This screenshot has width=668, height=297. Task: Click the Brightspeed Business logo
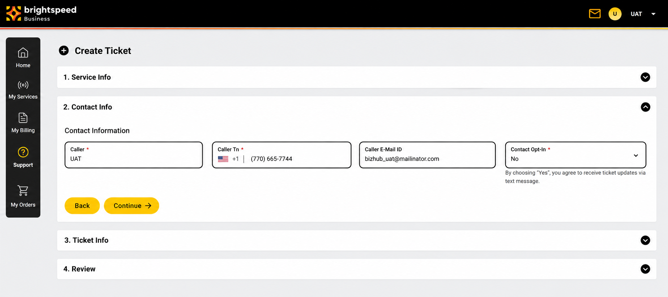coord(41,13)
